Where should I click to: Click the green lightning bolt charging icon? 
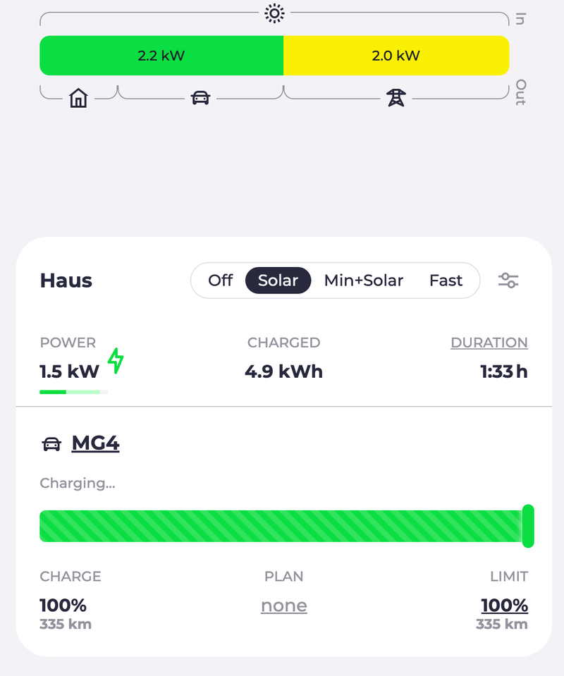coord(116,360)
